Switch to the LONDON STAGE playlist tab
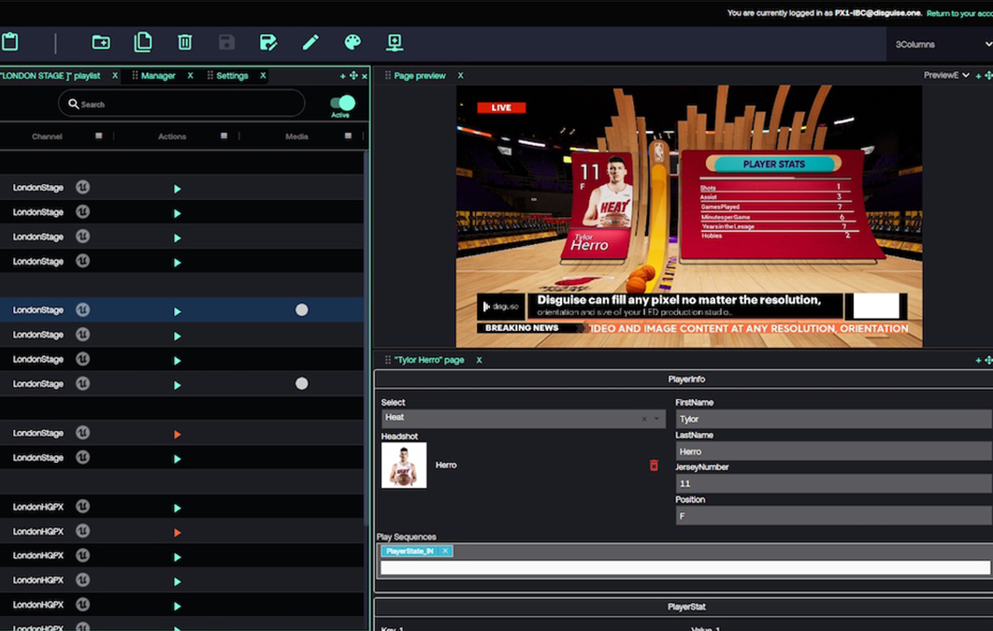Screen dimensions: 993x631 50,76
